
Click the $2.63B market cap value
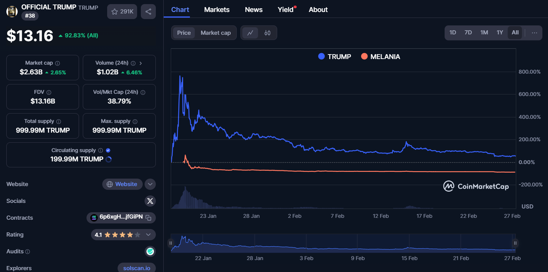pos(31,72)
